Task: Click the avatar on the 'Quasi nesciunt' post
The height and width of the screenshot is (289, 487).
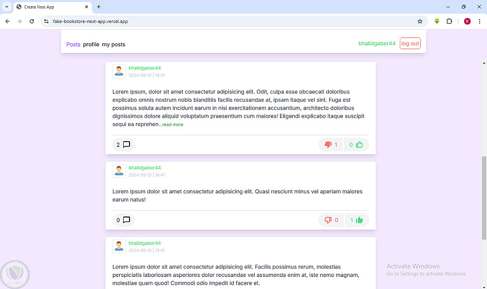Action: tap(119, 171)
